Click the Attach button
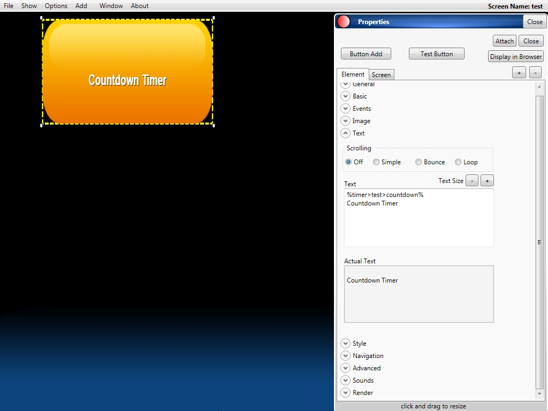Screen dimensions: 548x411 click(x=505, y=41)
